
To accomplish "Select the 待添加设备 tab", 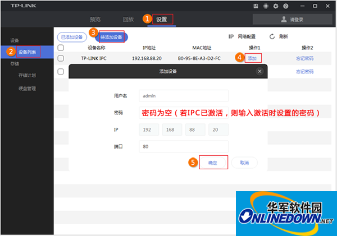I will (x=111, y=37).
